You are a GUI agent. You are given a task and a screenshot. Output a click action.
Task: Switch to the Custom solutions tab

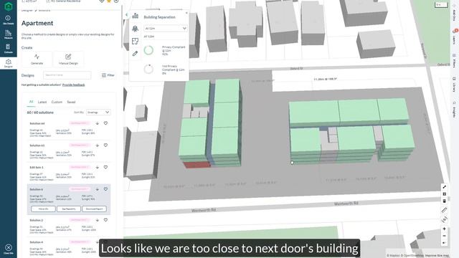pos(57,102)
